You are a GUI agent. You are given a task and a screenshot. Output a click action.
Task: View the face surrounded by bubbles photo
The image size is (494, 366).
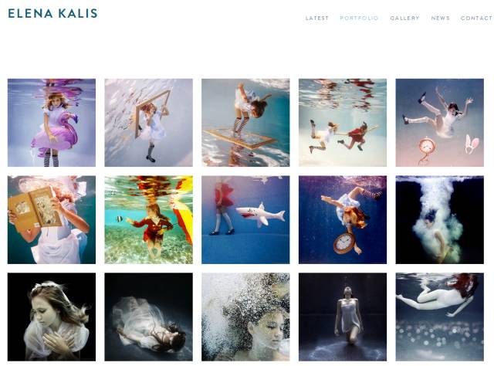click(x=245, y=317)
